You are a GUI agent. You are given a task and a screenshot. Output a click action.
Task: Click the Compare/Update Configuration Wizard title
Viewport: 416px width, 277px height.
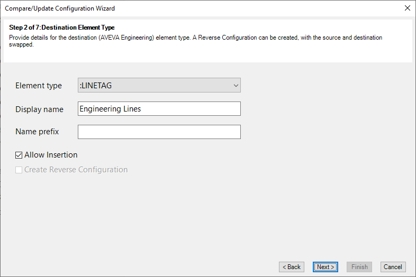click(60, 8)
